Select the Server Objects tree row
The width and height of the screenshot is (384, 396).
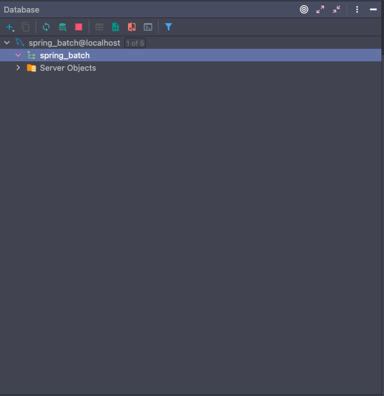190,68
